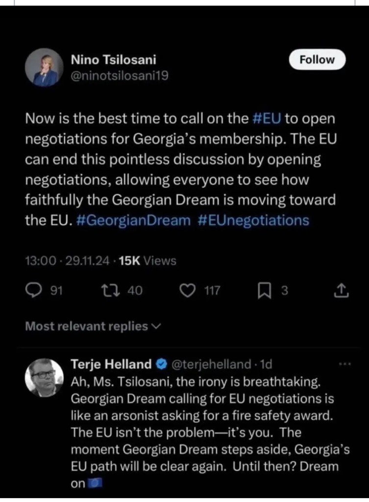Open Nino Tsilosani's profile picture
Viewport: 369px width, 502px height.
pos(45,68)
